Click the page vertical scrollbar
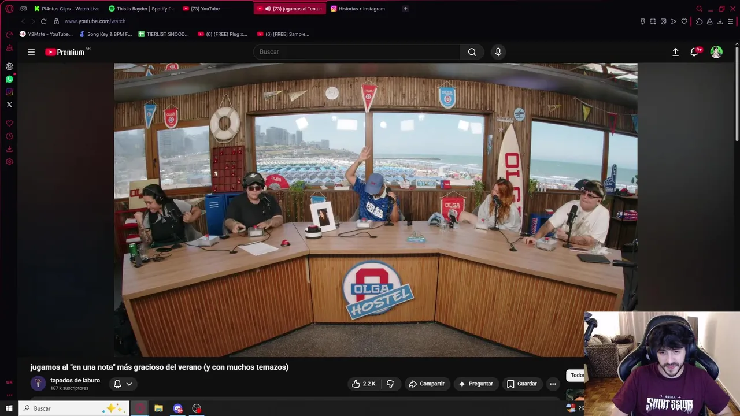The height and width of the screenshot is (416, 740). pos(737,92)
